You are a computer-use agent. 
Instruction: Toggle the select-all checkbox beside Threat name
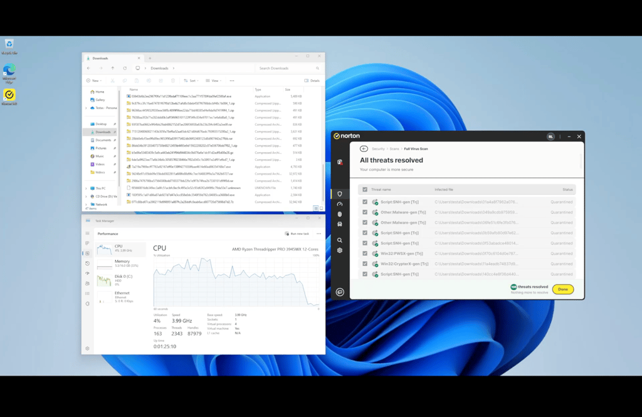(365, 190)
